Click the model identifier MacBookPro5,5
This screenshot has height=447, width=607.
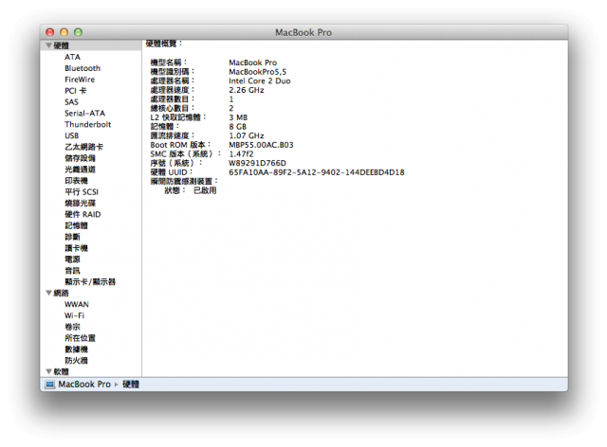tap(257, 72)
